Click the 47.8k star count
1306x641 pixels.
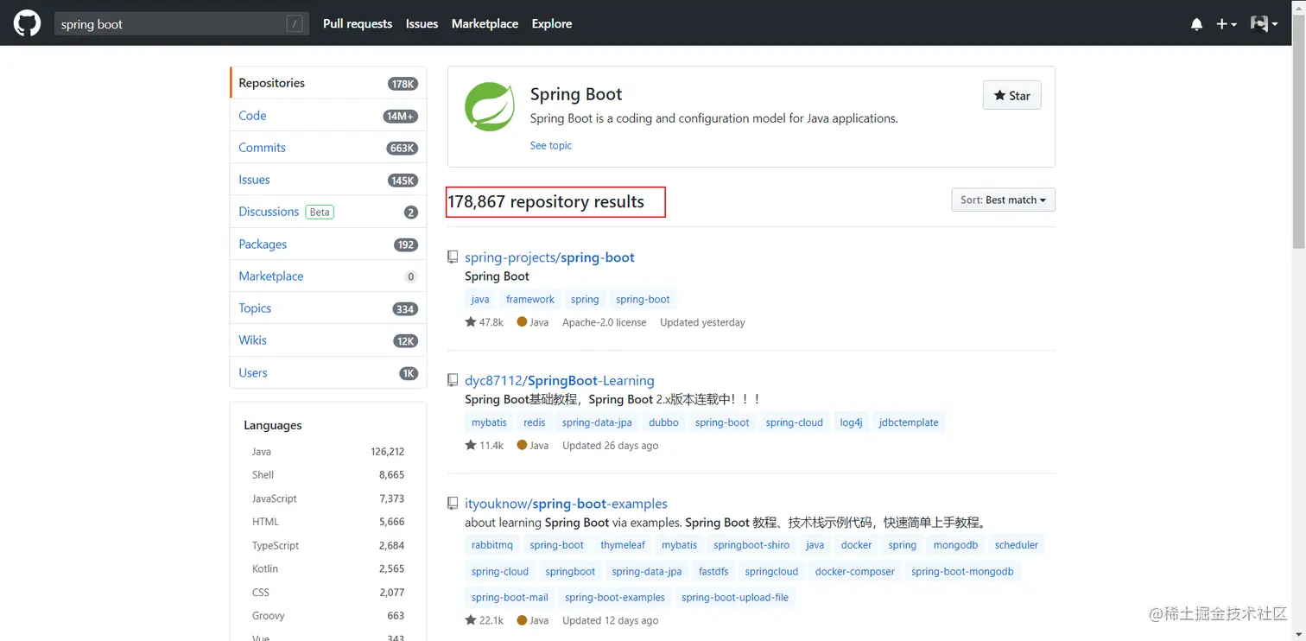pos(484,322)
